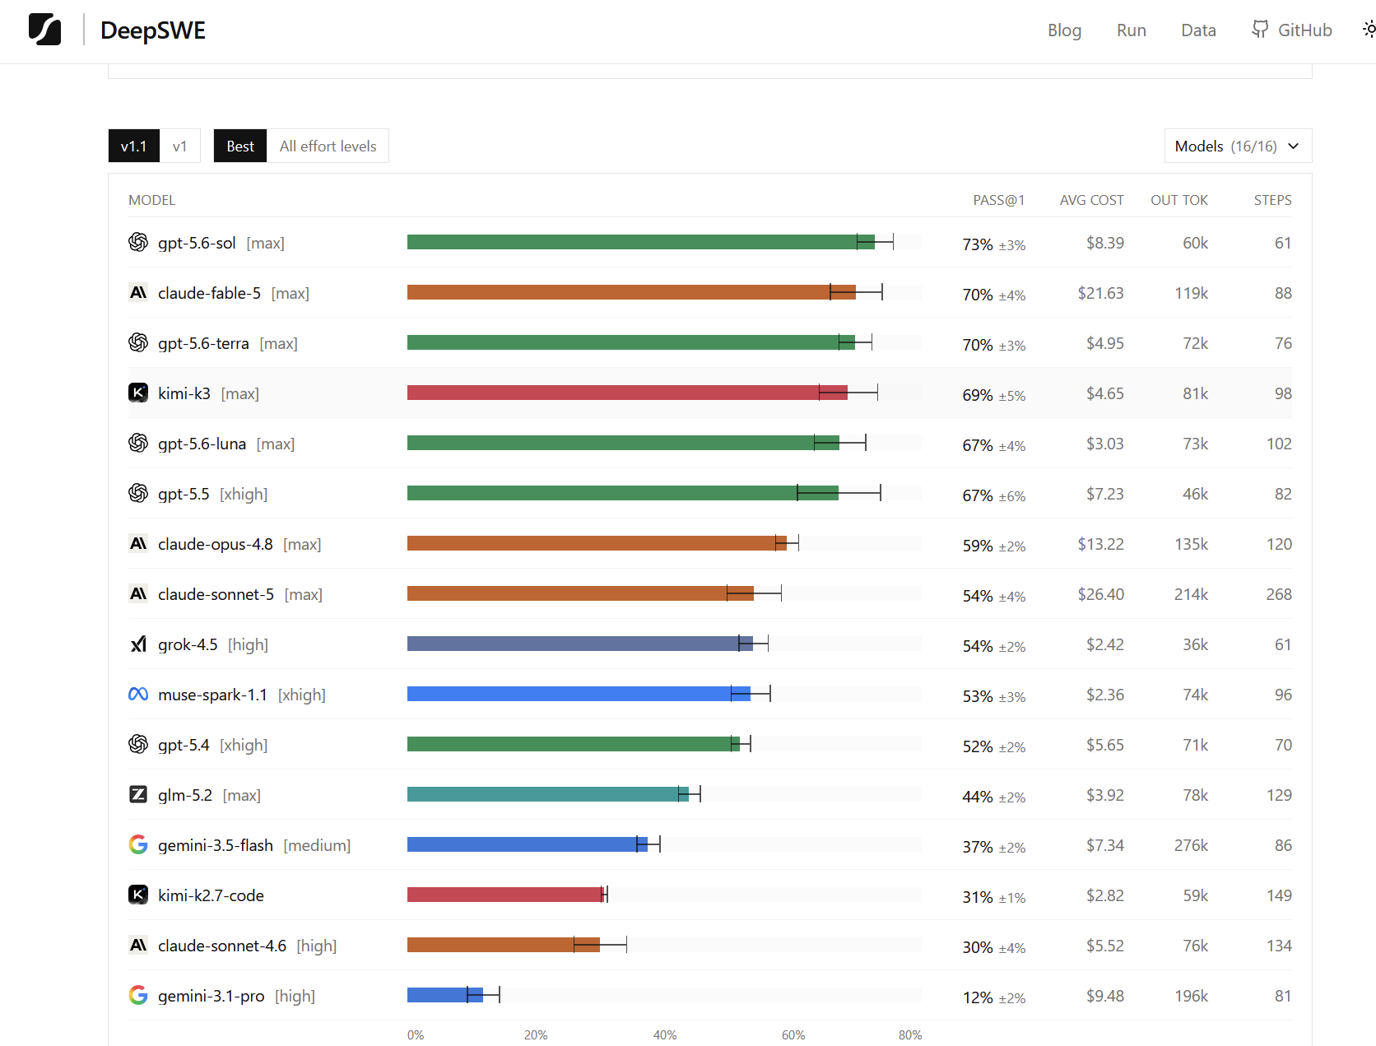
Task: Select the kimi-k3 model name
Action: (x=184, y=393)
